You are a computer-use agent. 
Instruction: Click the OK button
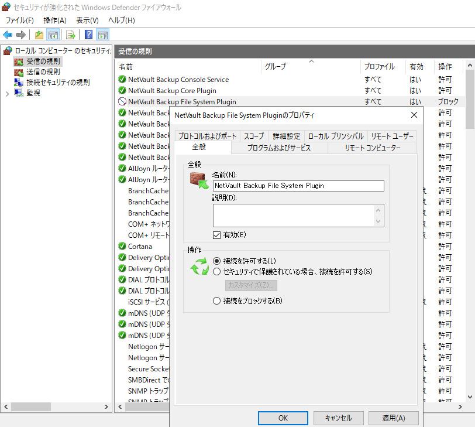tap(283, 418)
